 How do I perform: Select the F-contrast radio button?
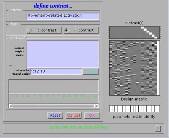point(81,30)
